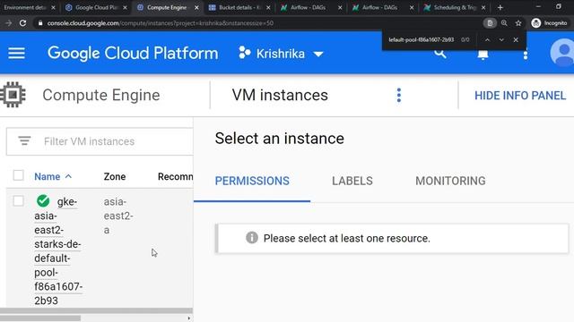This screenshot has height=322, width=574.
Task: Toggle the select-all instances checkbox
Action: (18, 175)
